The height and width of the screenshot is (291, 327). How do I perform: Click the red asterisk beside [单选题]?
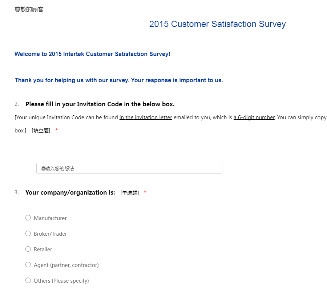pos(145,192)
